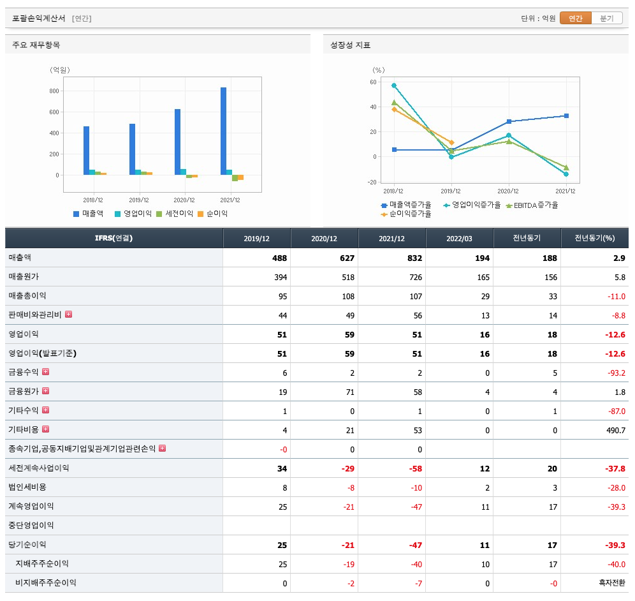Image resolution: width=635 pixels, height=601 pixels.
Task: Click the 2021/12 blue 매출액 bar
Action: (x=224, y=131)
